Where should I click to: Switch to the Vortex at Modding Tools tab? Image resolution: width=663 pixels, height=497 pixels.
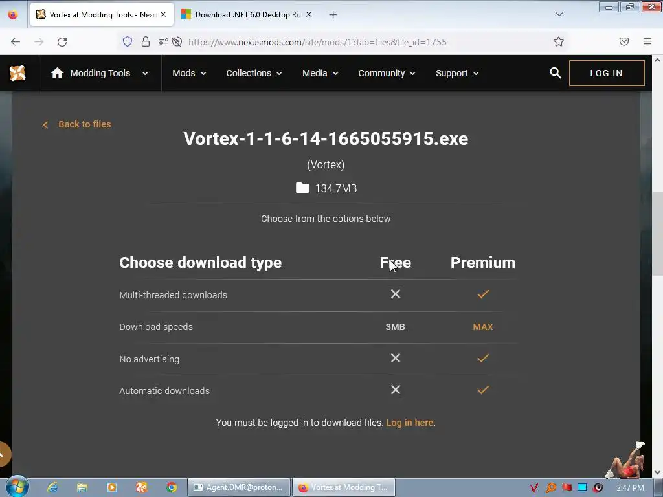102,15
